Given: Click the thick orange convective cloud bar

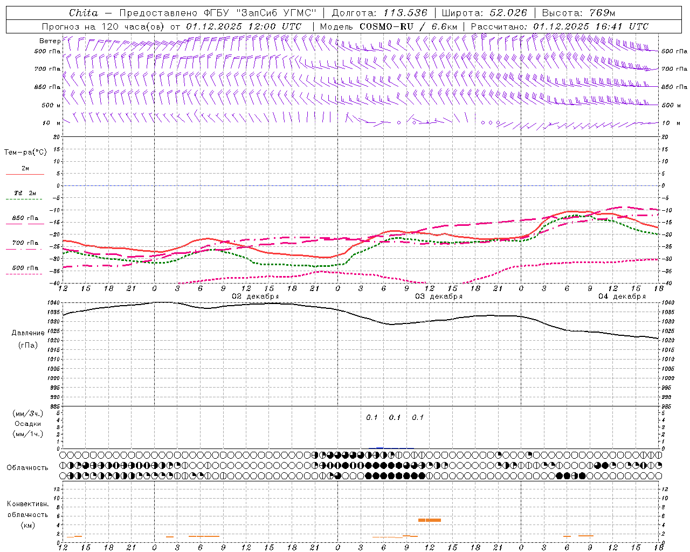Looking at the screenshot, I should click(x=430, y=520).
